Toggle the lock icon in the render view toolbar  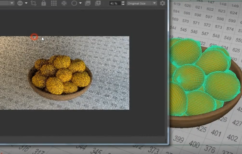44,3
